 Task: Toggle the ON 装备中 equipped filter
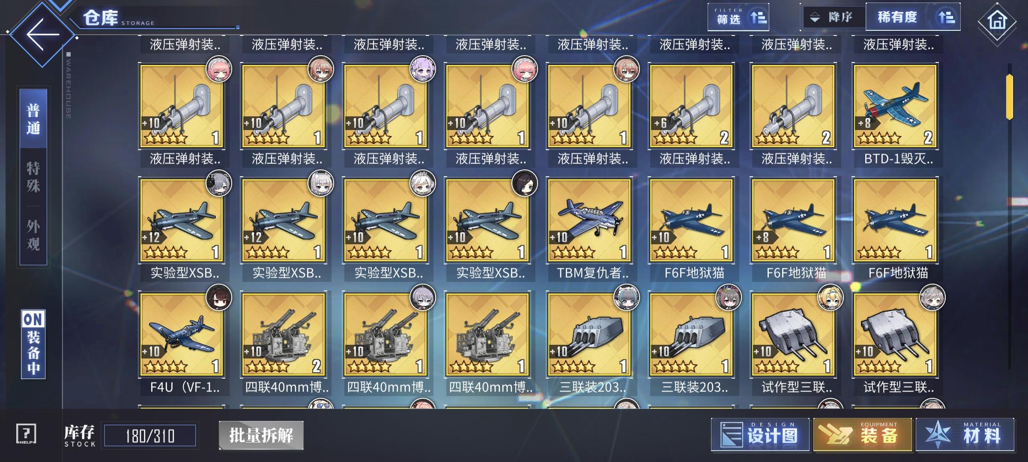[33, 344]
